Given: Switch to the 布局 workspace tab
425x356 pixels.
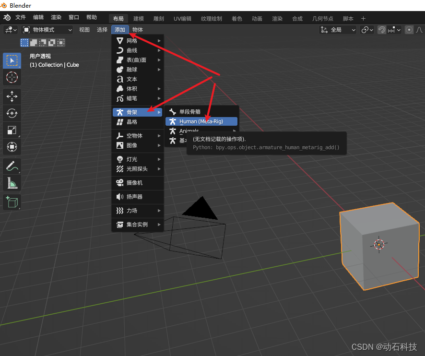Looking at the screenshot, I should (118, 19).
